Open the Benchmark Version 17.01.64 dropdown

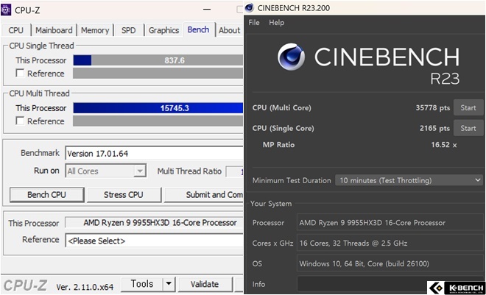[155, 153]
